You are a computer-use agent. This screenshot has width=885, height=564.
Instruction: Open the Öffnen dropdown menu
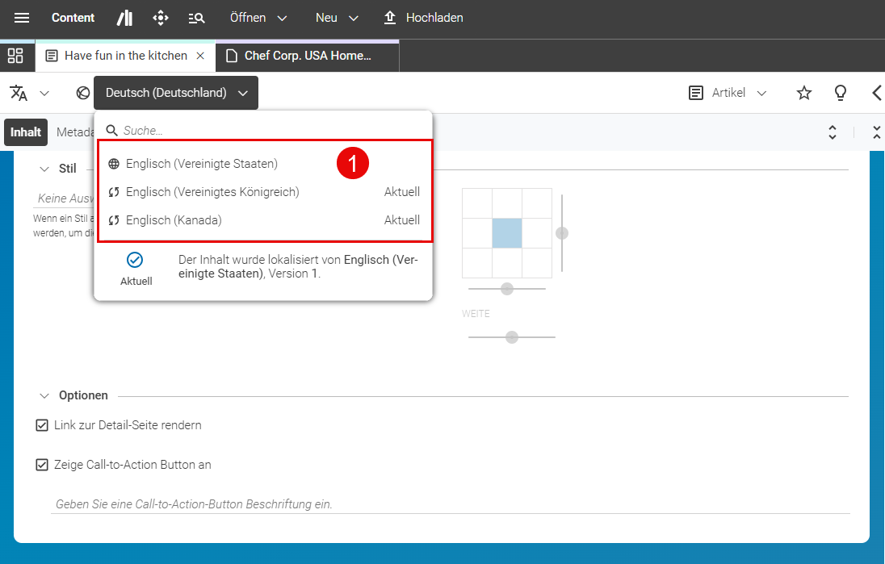coord(258,18)
